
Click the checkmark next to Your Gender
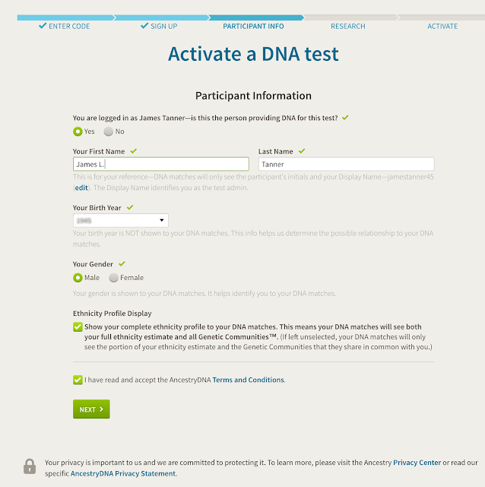click(122, 264)
